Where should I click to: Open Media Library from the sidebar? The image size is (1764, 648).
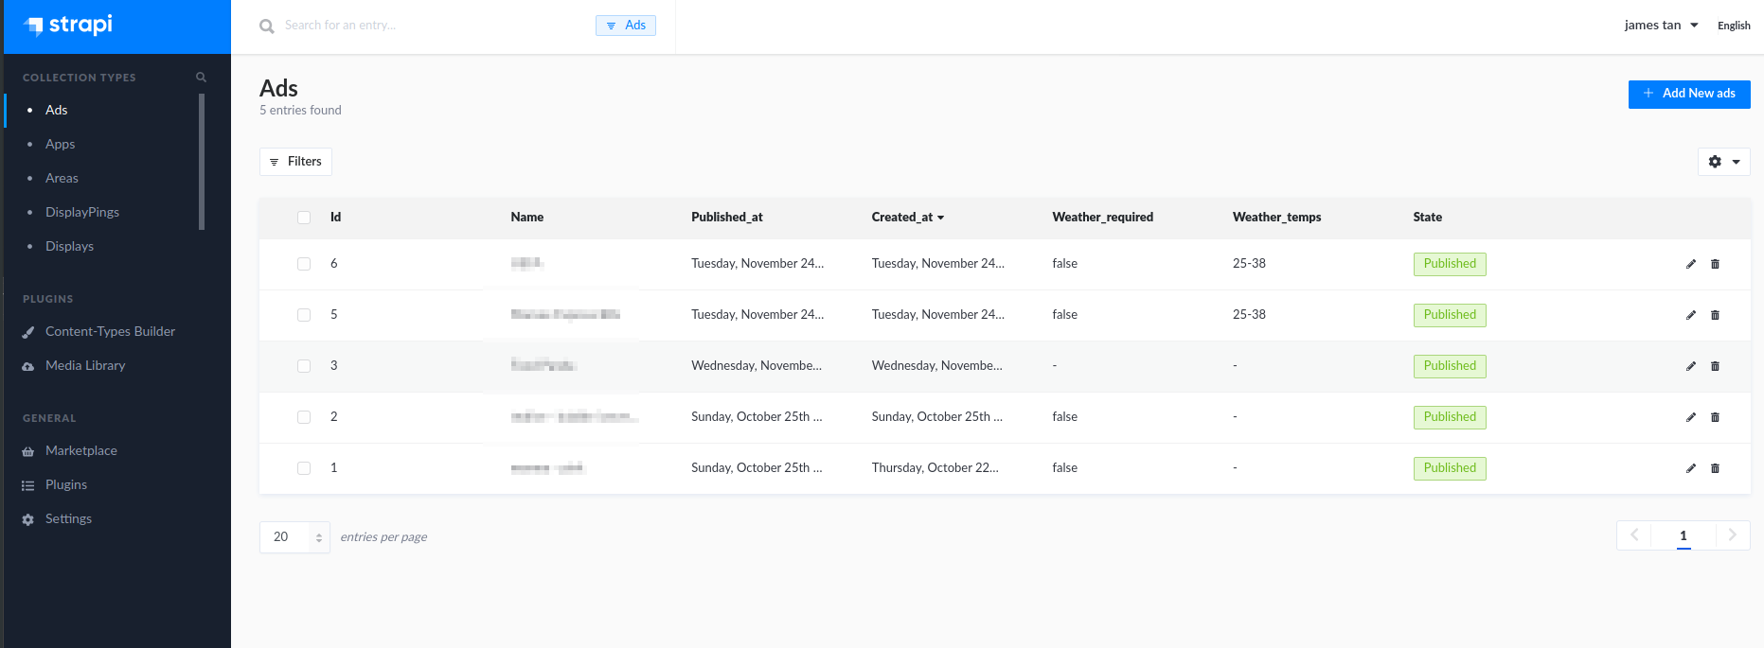[85, 366]
